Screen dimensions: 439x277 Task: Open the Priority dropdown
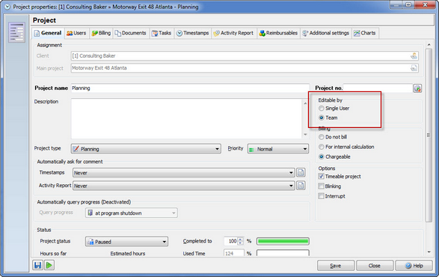point(278,149)
